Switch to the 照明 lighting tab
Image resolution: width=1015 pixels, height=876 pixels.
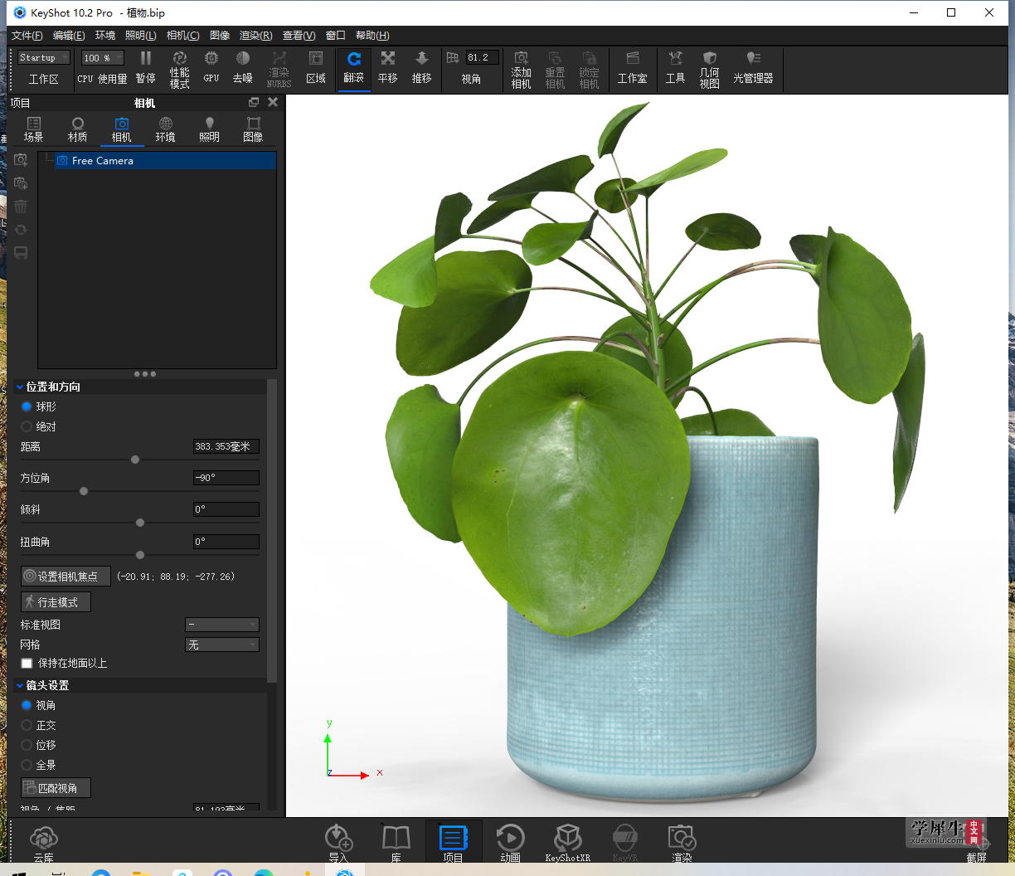click(209, 129)
